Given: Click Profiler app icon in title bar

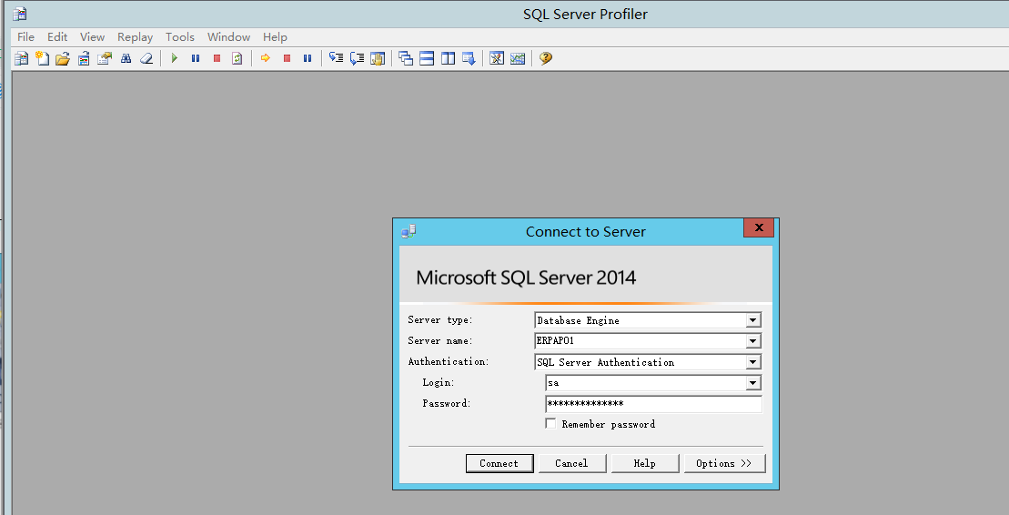Looking at the screenshot, I should pos(20,14).
